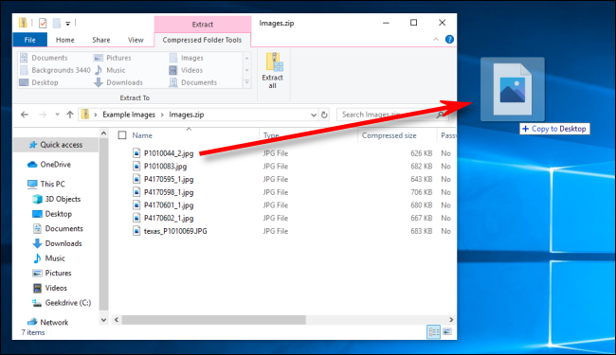The height and width of the screenshot is (355, 616).
Task: Open the address bar history dropdown
Action: pyautogui.click(x=314, y=115)
